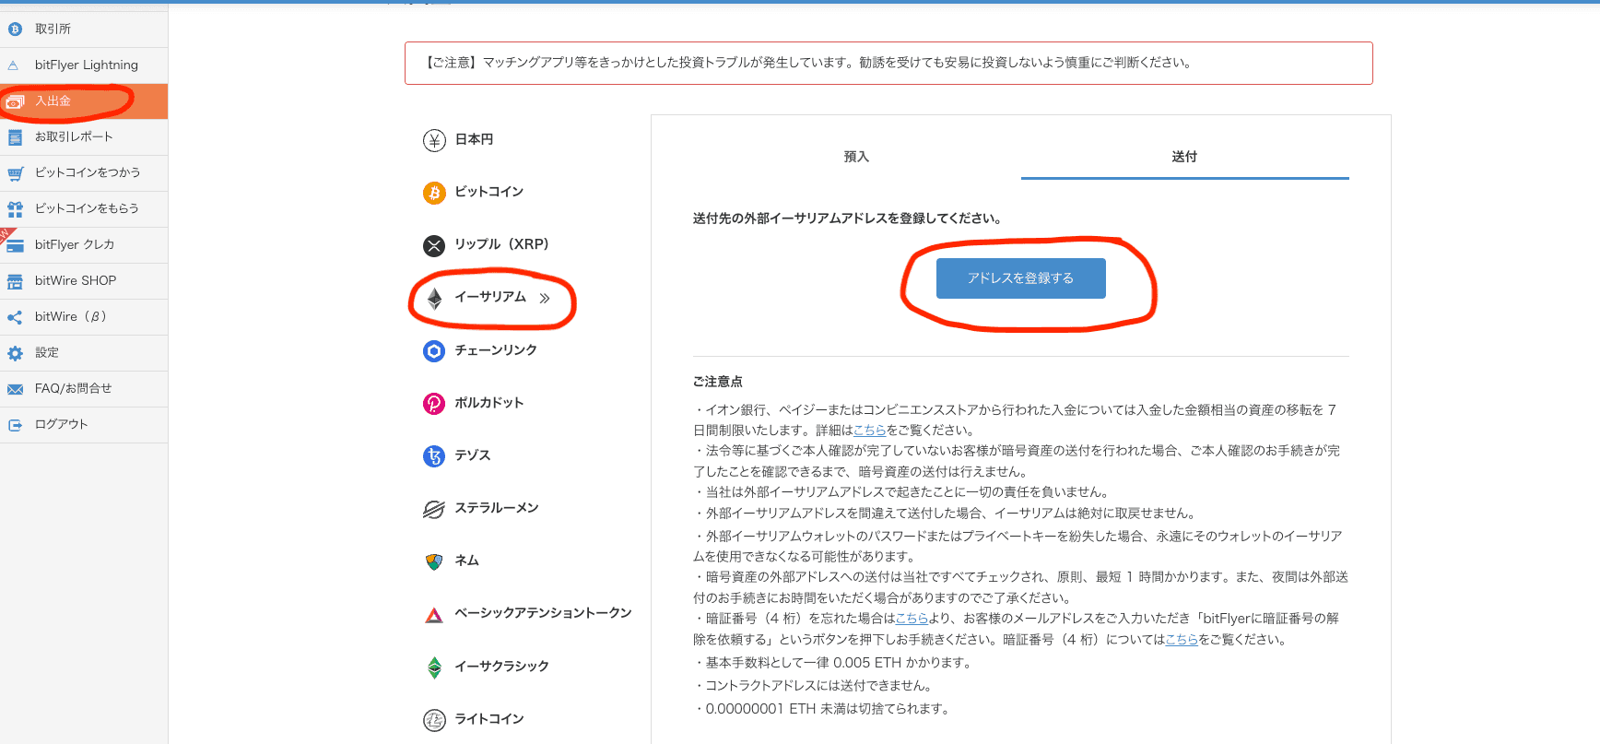This screenshot has width=1600, height=744.
Task: Click the Stellar Lumens logo icon
Action: click(434, 509)
